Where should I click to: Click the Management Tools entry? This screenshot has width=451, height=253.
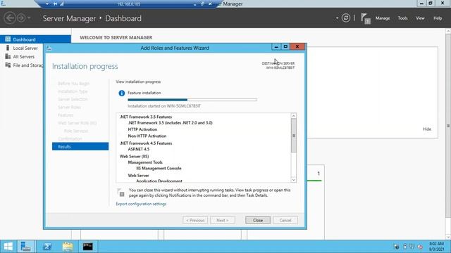tap(145, 162)
